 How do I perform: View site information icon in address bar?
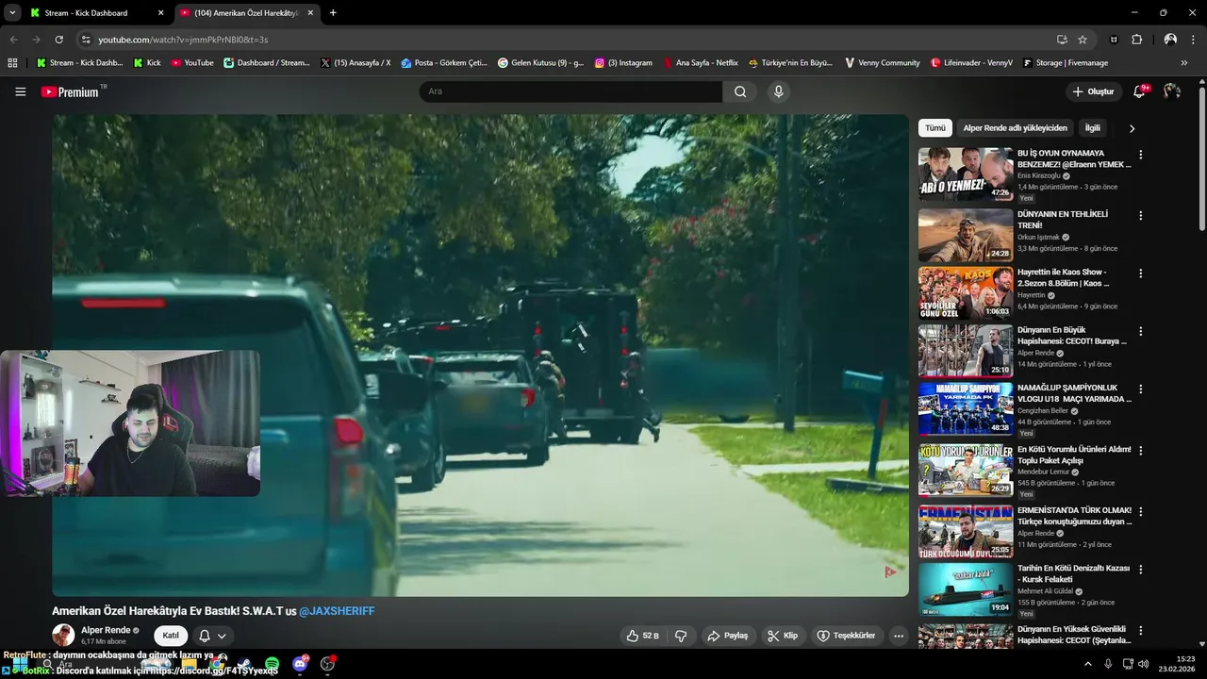pyautogui.click(x=86, y=40)
